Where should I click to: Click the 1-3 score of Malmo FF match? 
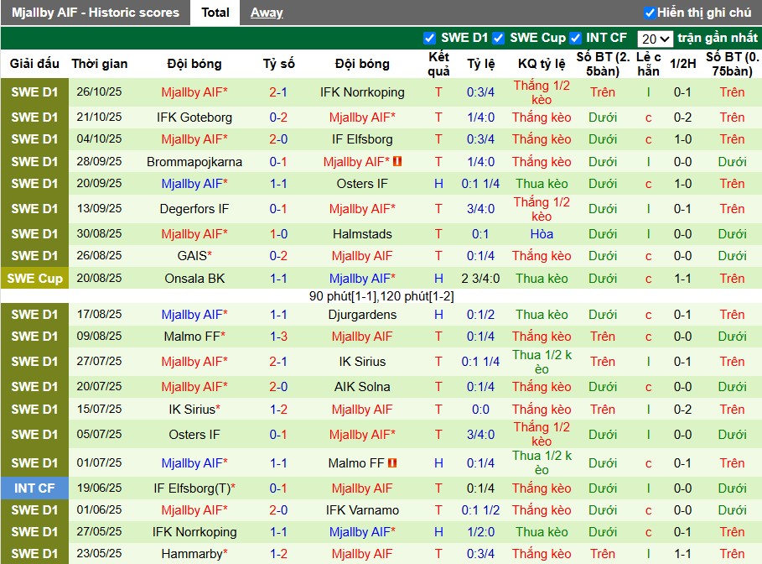(x=278, y=337)
